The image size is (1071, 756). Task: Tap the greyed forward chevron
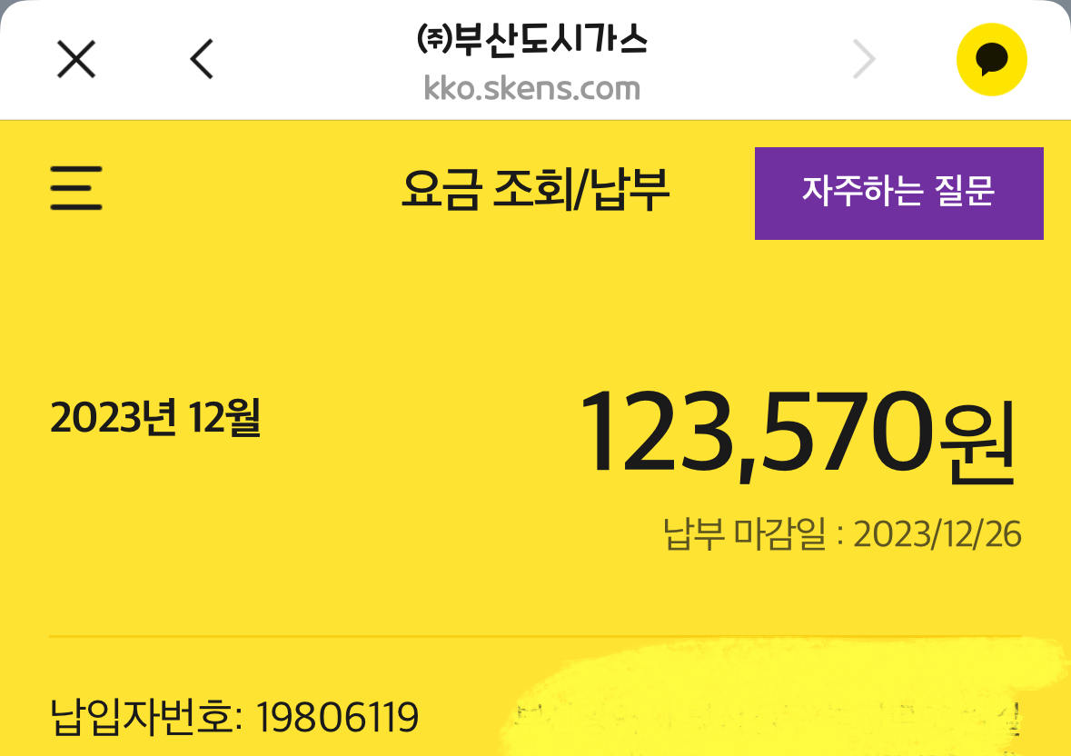point(864,61)
